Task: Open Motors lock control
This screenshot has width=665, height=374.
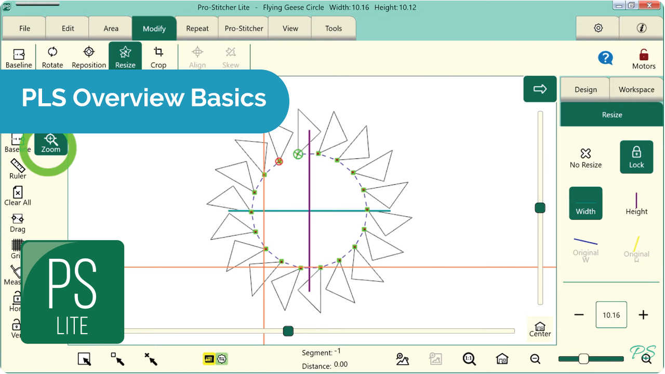Action: pos(644,59)
